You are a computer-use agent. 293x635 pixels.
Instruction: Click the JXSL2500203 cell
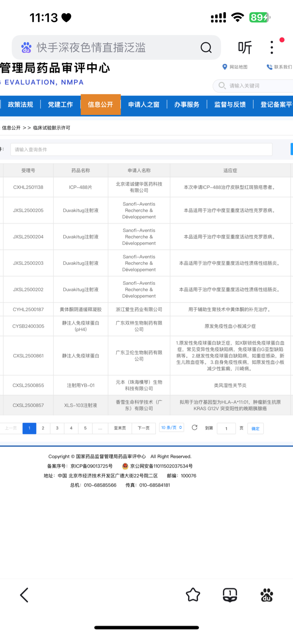click(28, 263)
